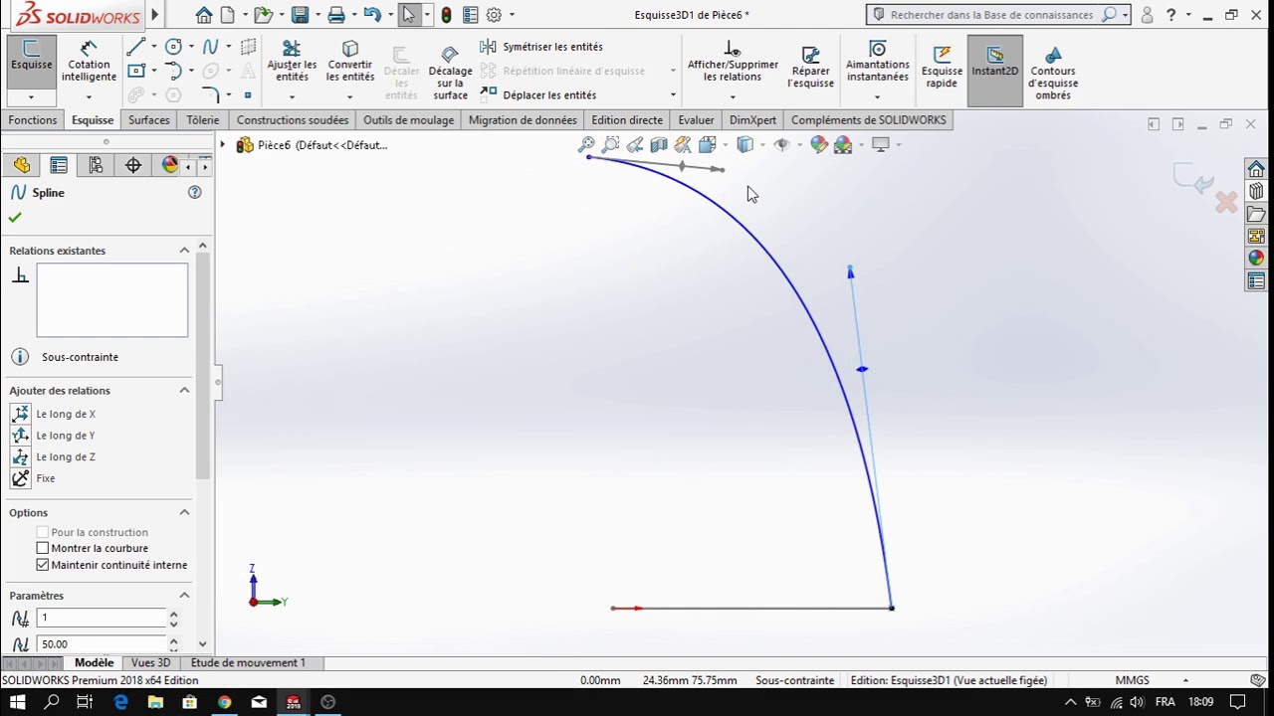This screenshot has height=716, width=1274.
Task: Open Aimantations instantanées dropdown arrow
Action: (877, 96)
